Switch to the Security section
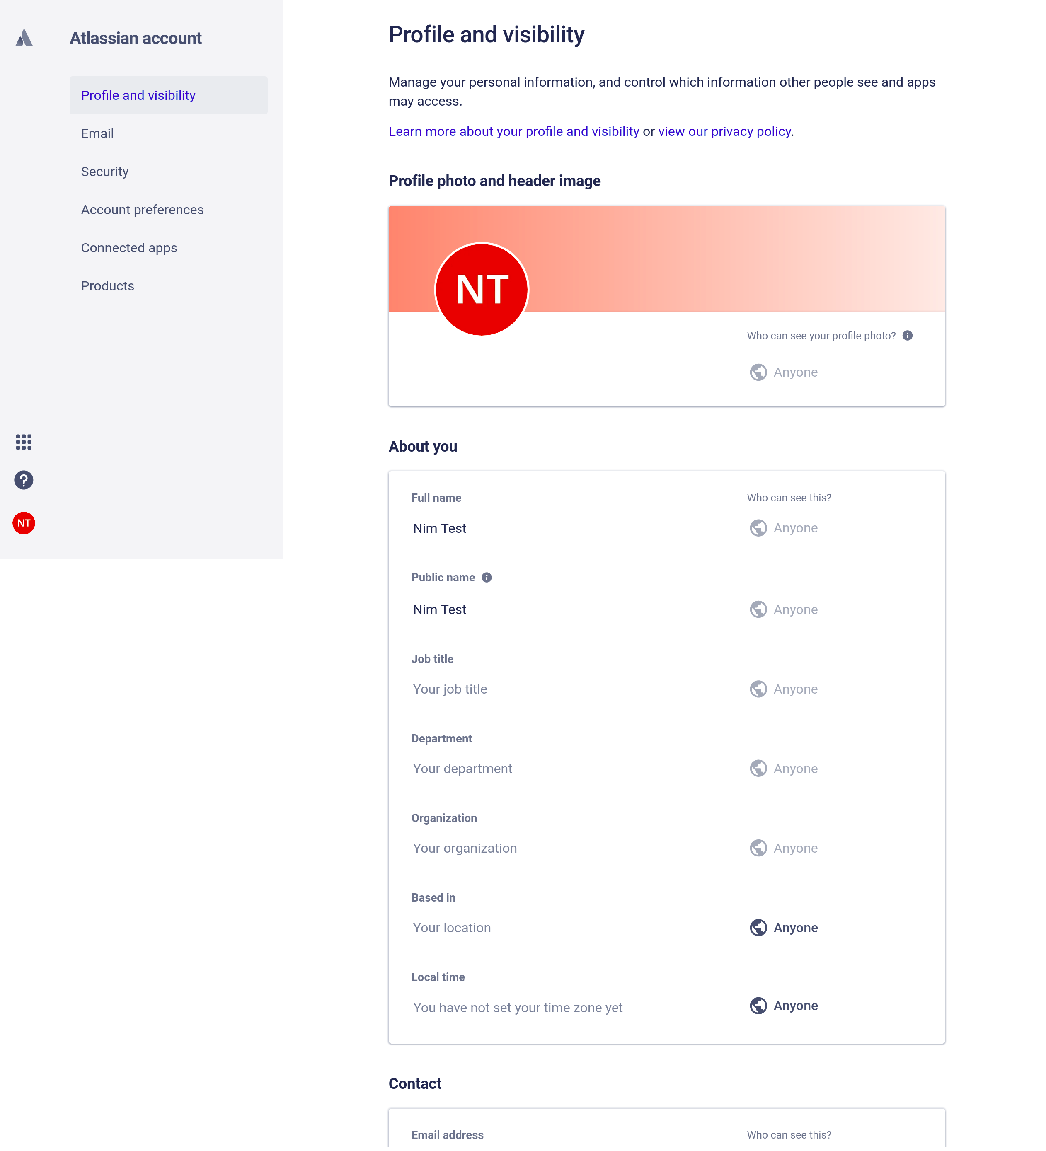1046x1151 pixels. pos(105,171)
